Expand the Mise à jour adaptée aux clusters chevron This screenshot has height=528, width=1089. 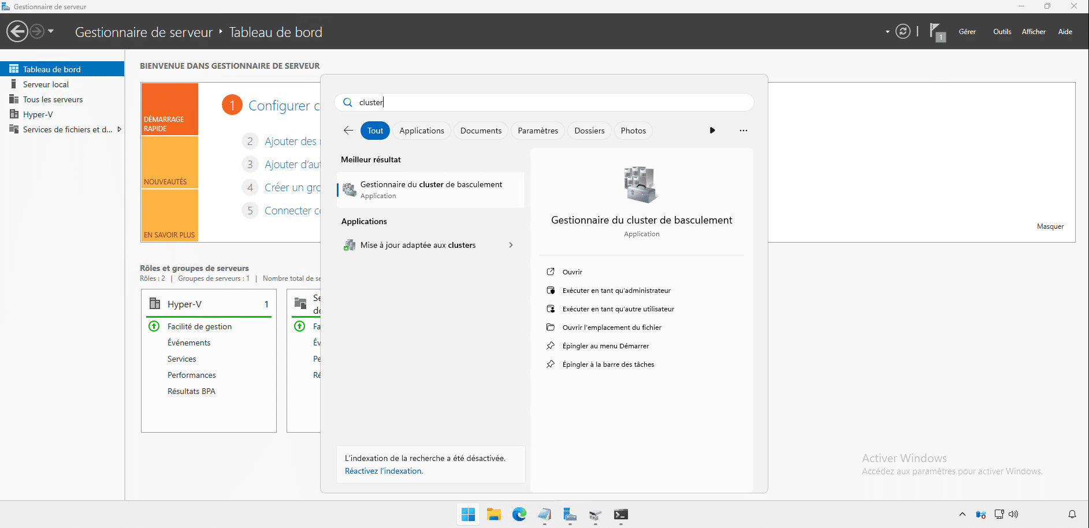click(511, 245)
